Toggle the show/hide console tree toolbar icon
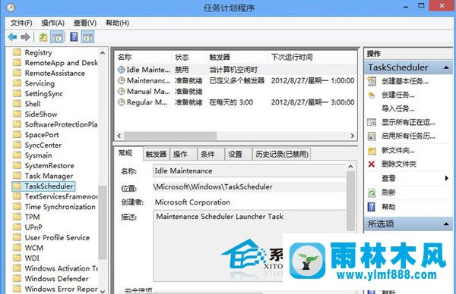This screenshot has height=294, width=456. (57, 37)
